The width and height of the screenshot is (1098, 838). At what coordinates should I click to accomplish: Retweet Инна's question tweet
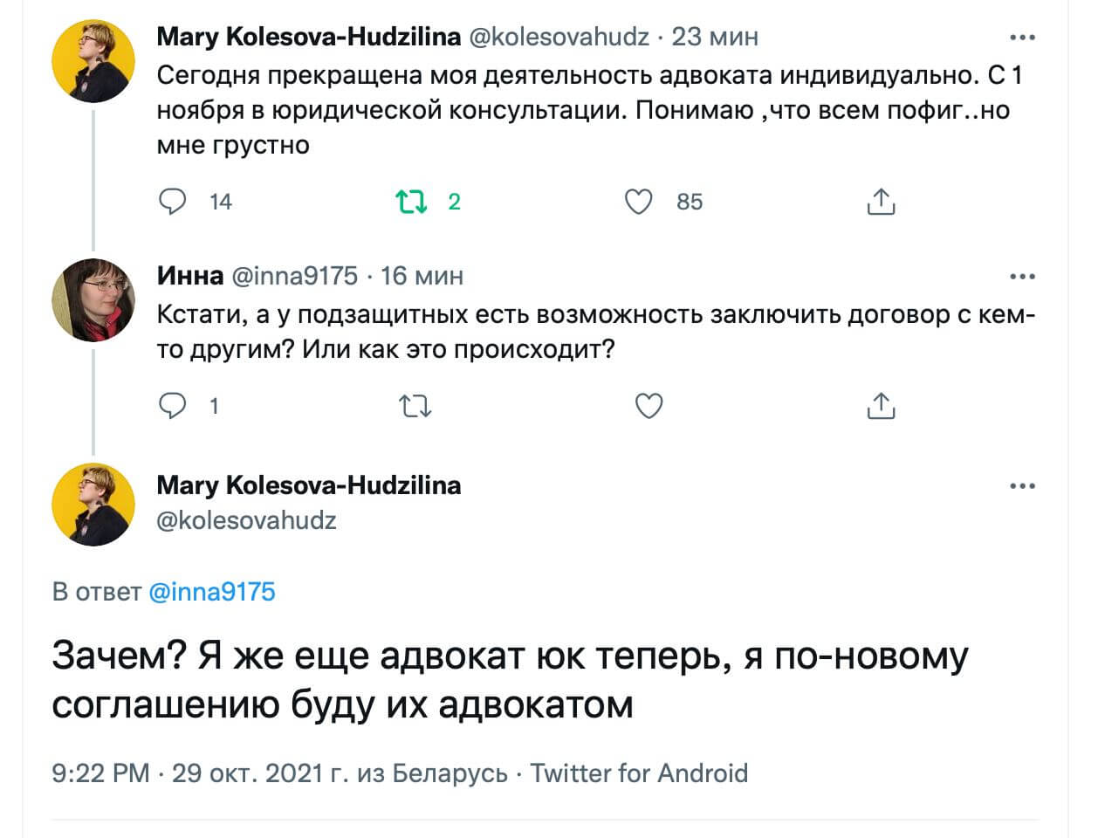pos(415,406)
